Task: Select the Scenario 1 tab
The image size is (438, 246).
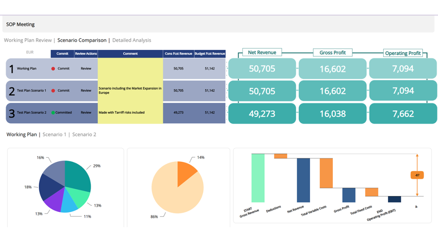Action: pyautogui.click(x=54, y=134)
